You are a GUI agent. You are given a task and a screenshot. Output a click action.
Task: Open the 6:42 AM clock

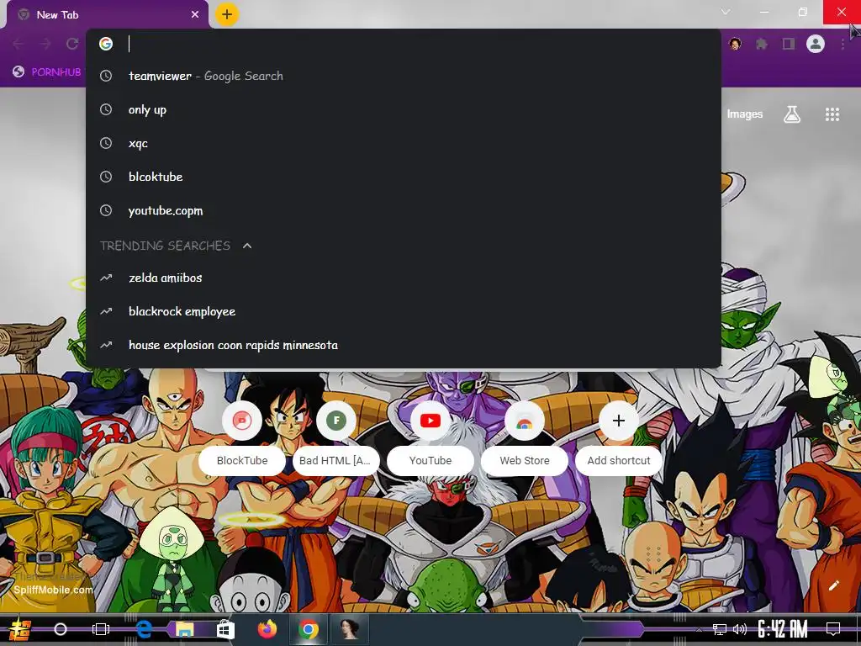782,629
